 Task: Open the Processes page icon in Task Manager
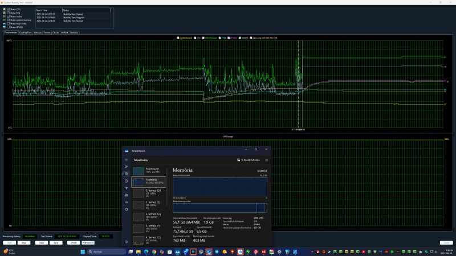pyautogui.click(x=126, y=167)
